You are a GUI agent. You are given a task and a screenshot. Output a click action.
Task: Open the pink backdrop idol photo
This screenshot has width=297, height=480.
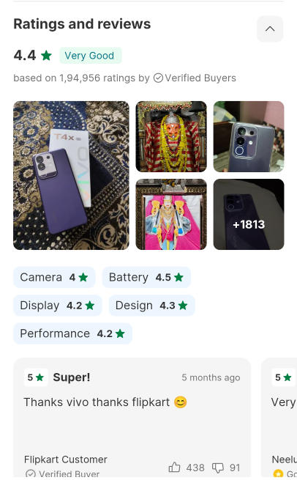click(171, 214)
